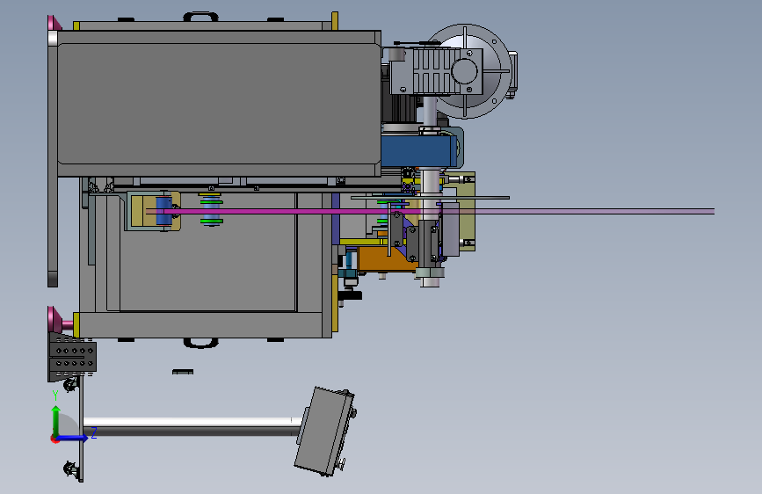Image resolution: width=762 pixels, height=494 pixels.
Task: Select the white horizontal support rod
Action: click(192, 426)
